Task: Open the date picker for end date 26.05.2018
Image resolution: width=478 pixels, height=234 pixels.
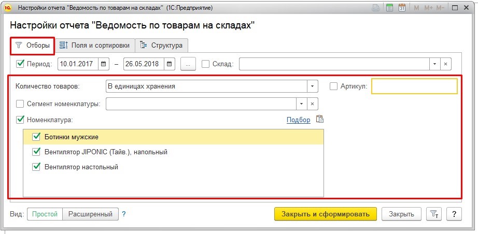Action: tap(170, 64)
